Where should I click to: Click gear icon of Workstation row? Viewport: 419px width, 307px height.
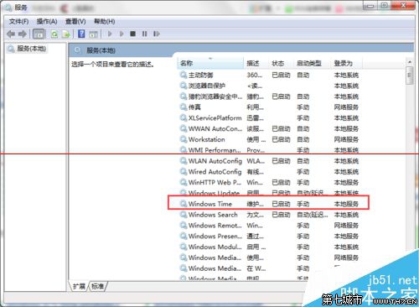[184, 139]
